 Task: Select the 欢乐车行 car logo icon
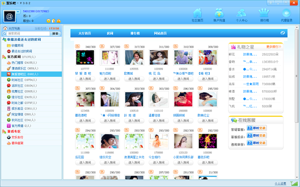pos(9,137)
